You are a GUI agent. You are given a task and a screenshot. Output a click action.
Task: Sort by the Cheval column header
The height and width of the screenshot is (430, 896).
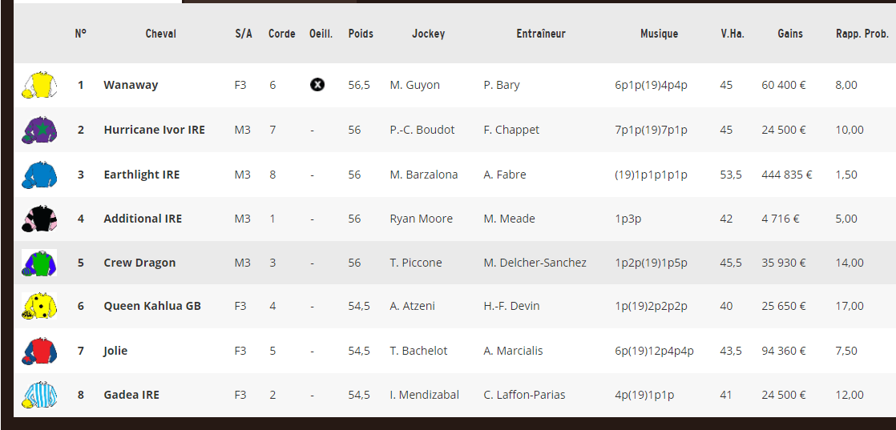coord(160,34)
